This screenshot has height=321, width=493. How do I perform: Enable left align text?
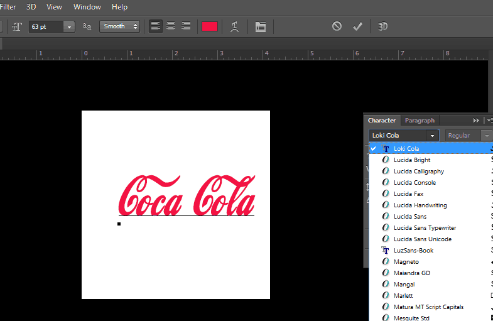point(155,26)
